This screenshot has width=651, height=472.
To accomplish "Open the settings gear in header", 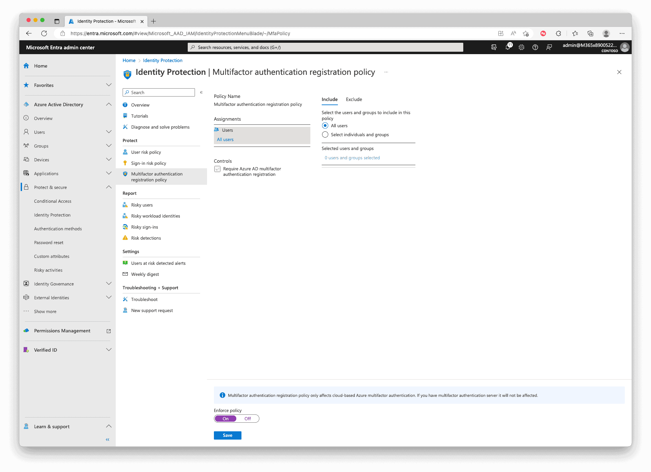I will click(521, 47).
